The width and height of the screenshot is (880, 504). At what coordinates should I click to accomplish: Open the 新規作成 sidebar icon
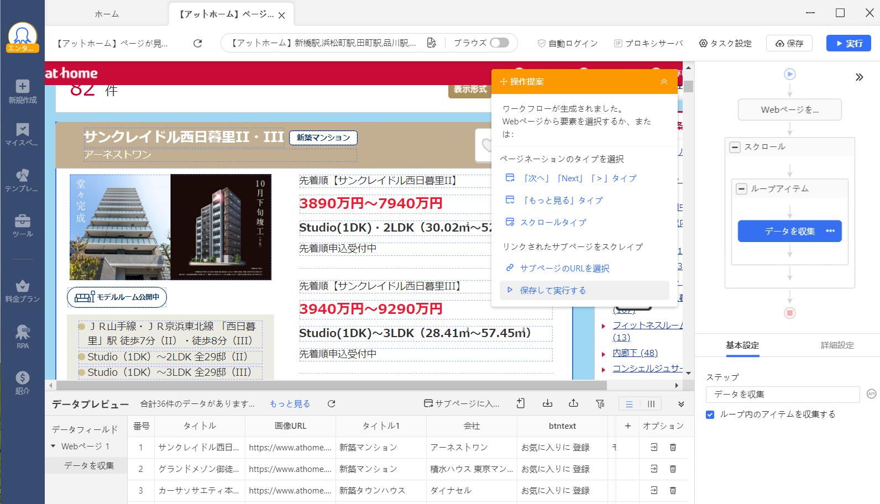tap(23, 92)
